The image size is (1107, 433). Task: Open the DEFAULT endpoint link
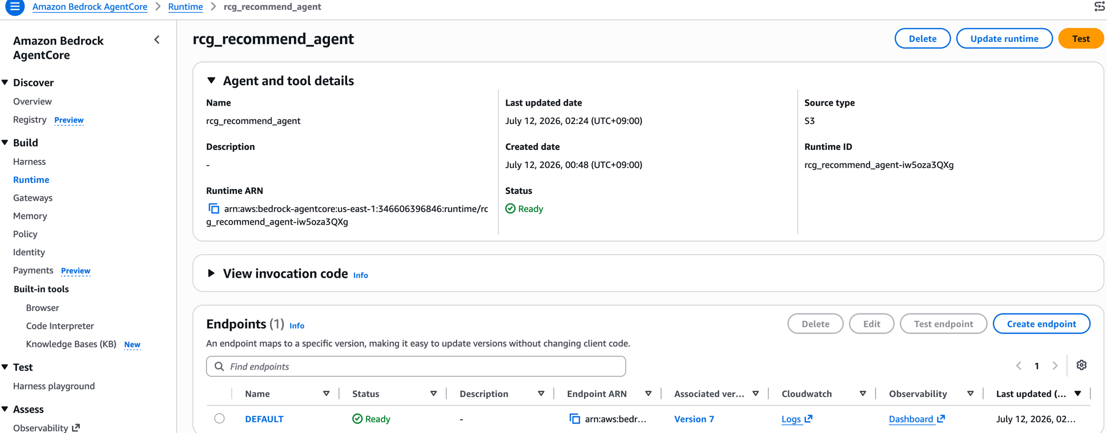tap(264, 419)
